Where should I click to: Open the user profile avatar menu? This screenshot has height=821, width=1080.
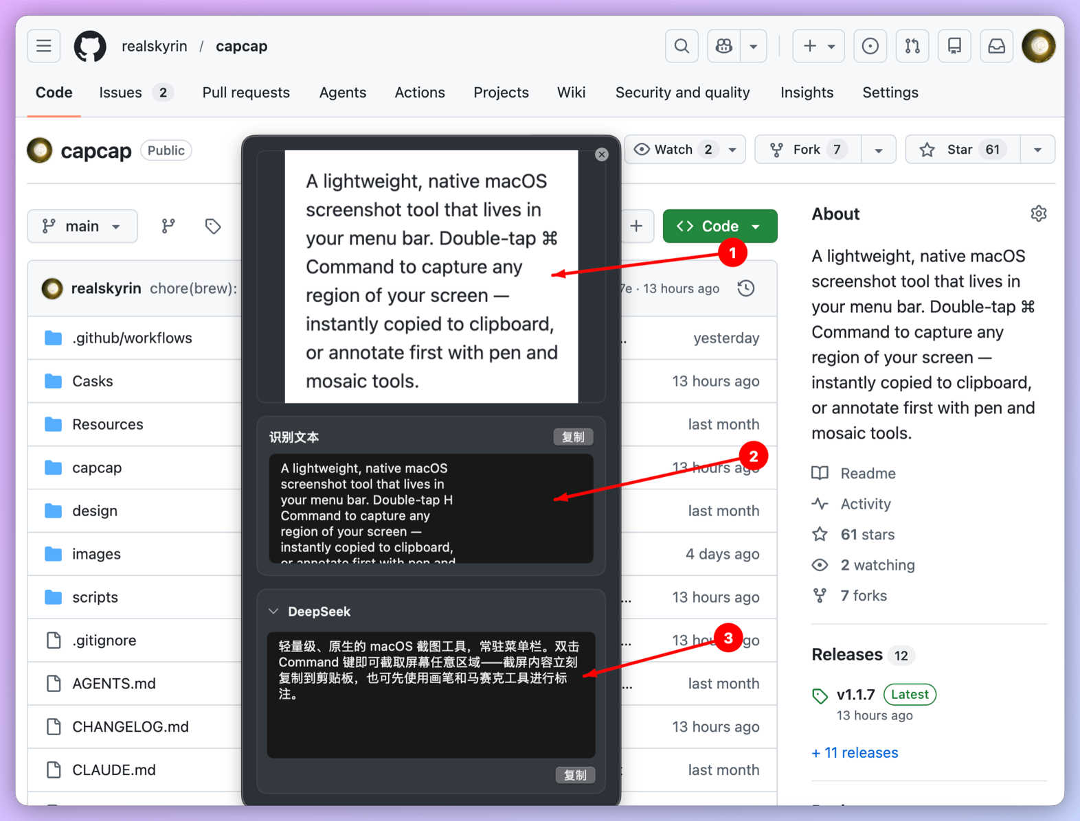point(1039,46)
